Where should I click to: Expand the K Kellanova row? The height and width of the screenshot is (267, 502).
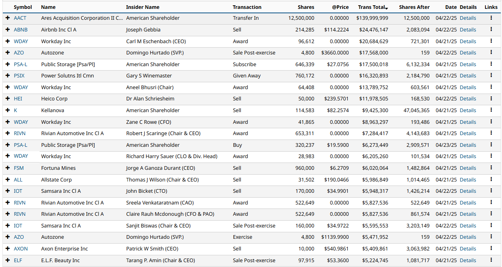coord(8,110)
